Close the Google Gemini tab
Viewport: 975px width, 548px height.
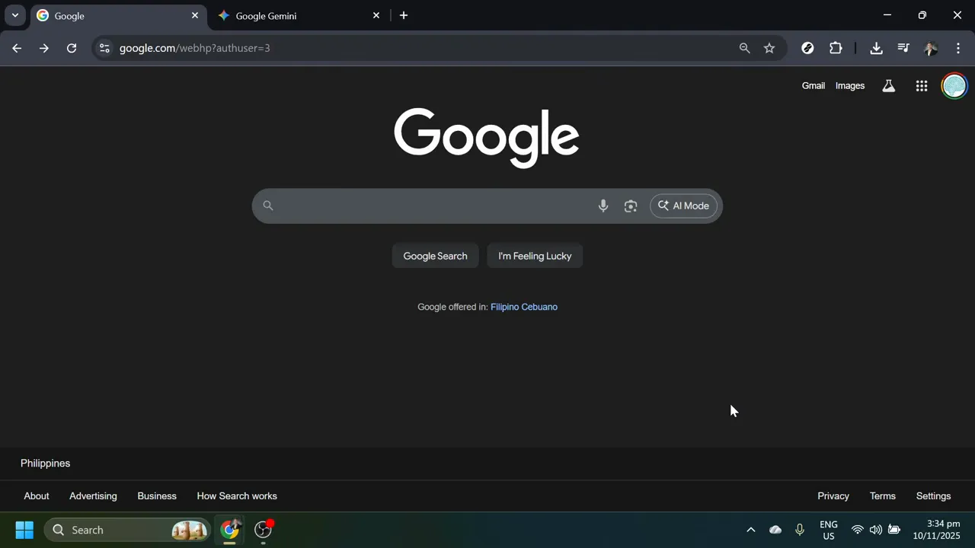click(376, 15)
